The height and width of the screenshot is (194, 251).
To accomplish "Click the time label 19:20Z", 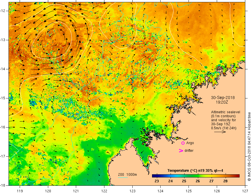I will 222,102.
